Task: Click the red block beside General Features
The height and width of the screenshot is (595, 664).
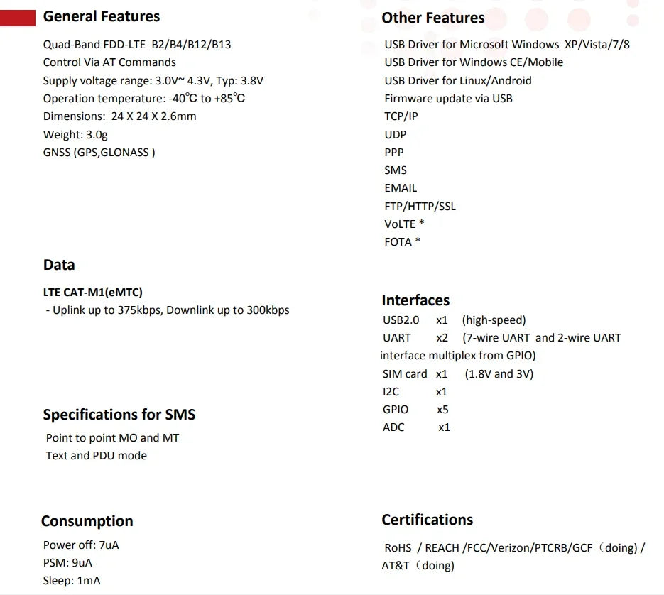Action: [17, 18]
